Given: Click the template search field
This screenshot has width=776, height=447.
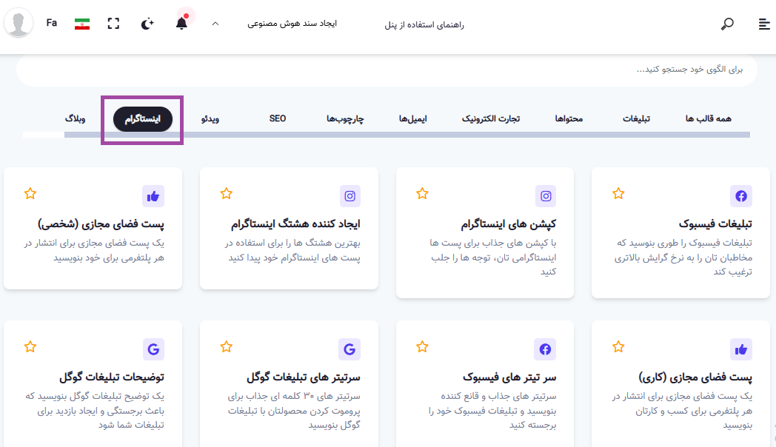Looking at the screenshot, I should [x=387, y=70].
